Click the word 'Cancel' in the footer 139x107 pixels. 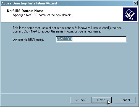coord(125,100)
